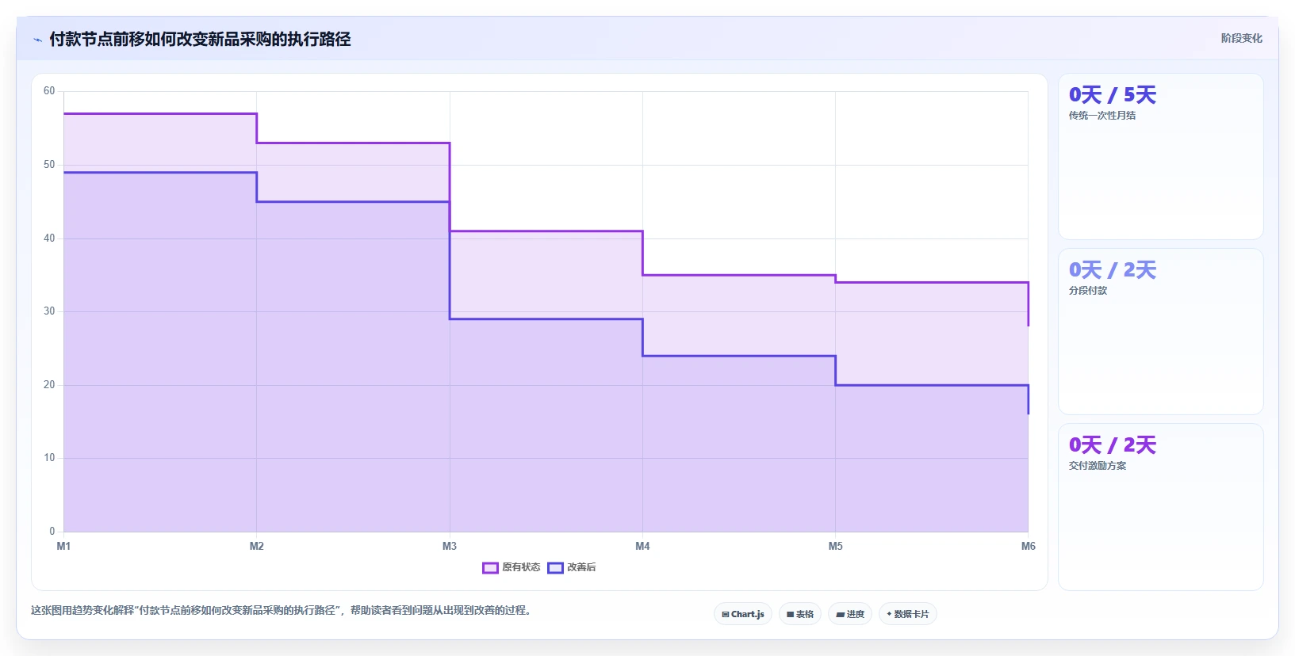This screenshot has height=656, width=1295.
Task: Click the 分段付款 label
Action: click(x=1087, y=291)
